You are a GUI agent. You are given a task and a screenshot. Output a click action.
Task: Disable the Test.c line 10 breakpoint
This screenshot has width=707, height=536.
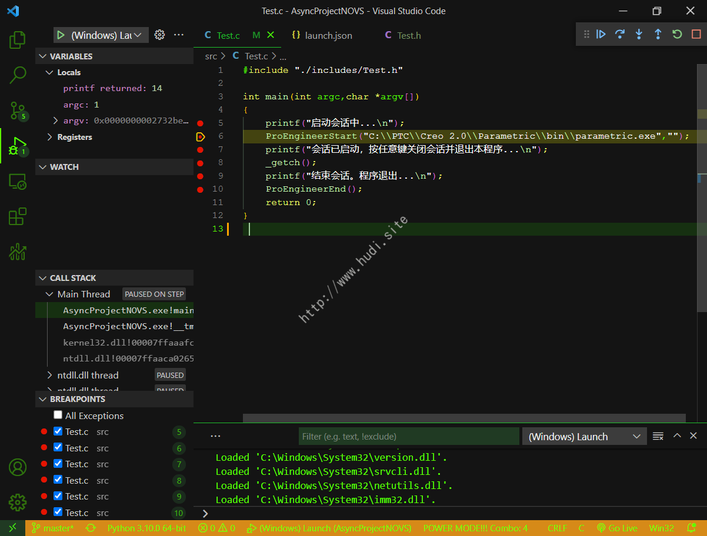click(58, 512)
